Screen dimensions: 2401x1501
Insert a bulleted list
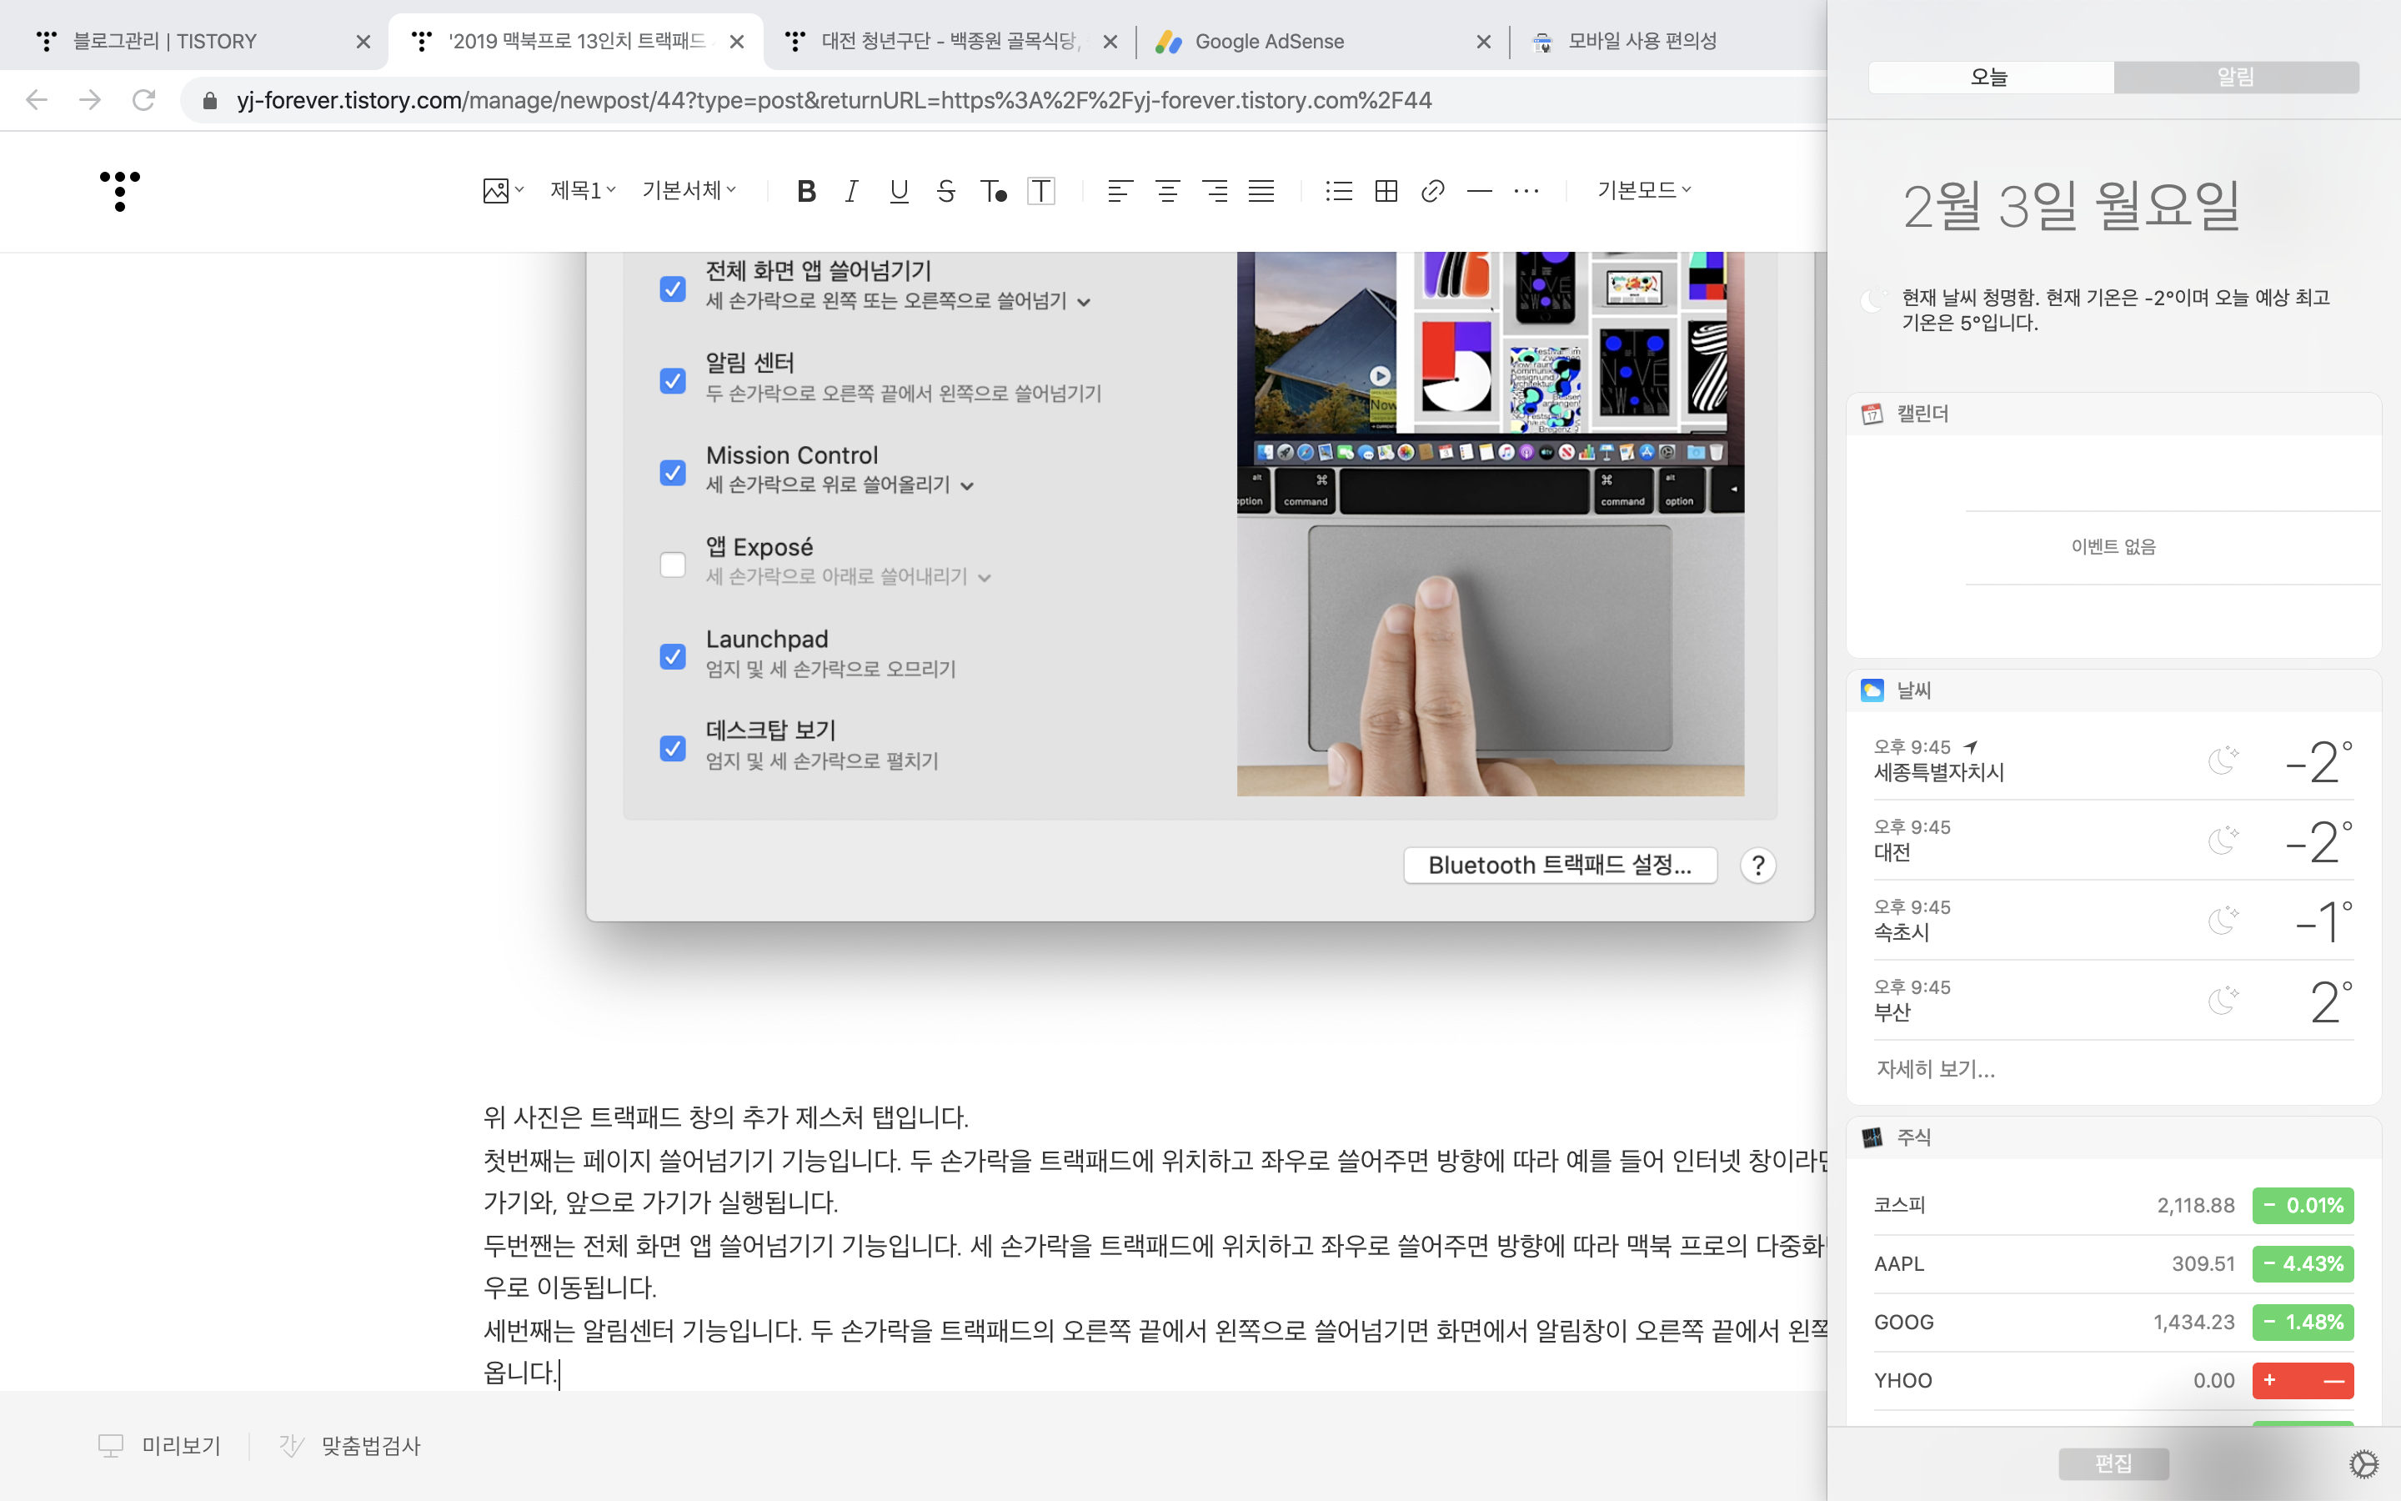point(1338,191)
